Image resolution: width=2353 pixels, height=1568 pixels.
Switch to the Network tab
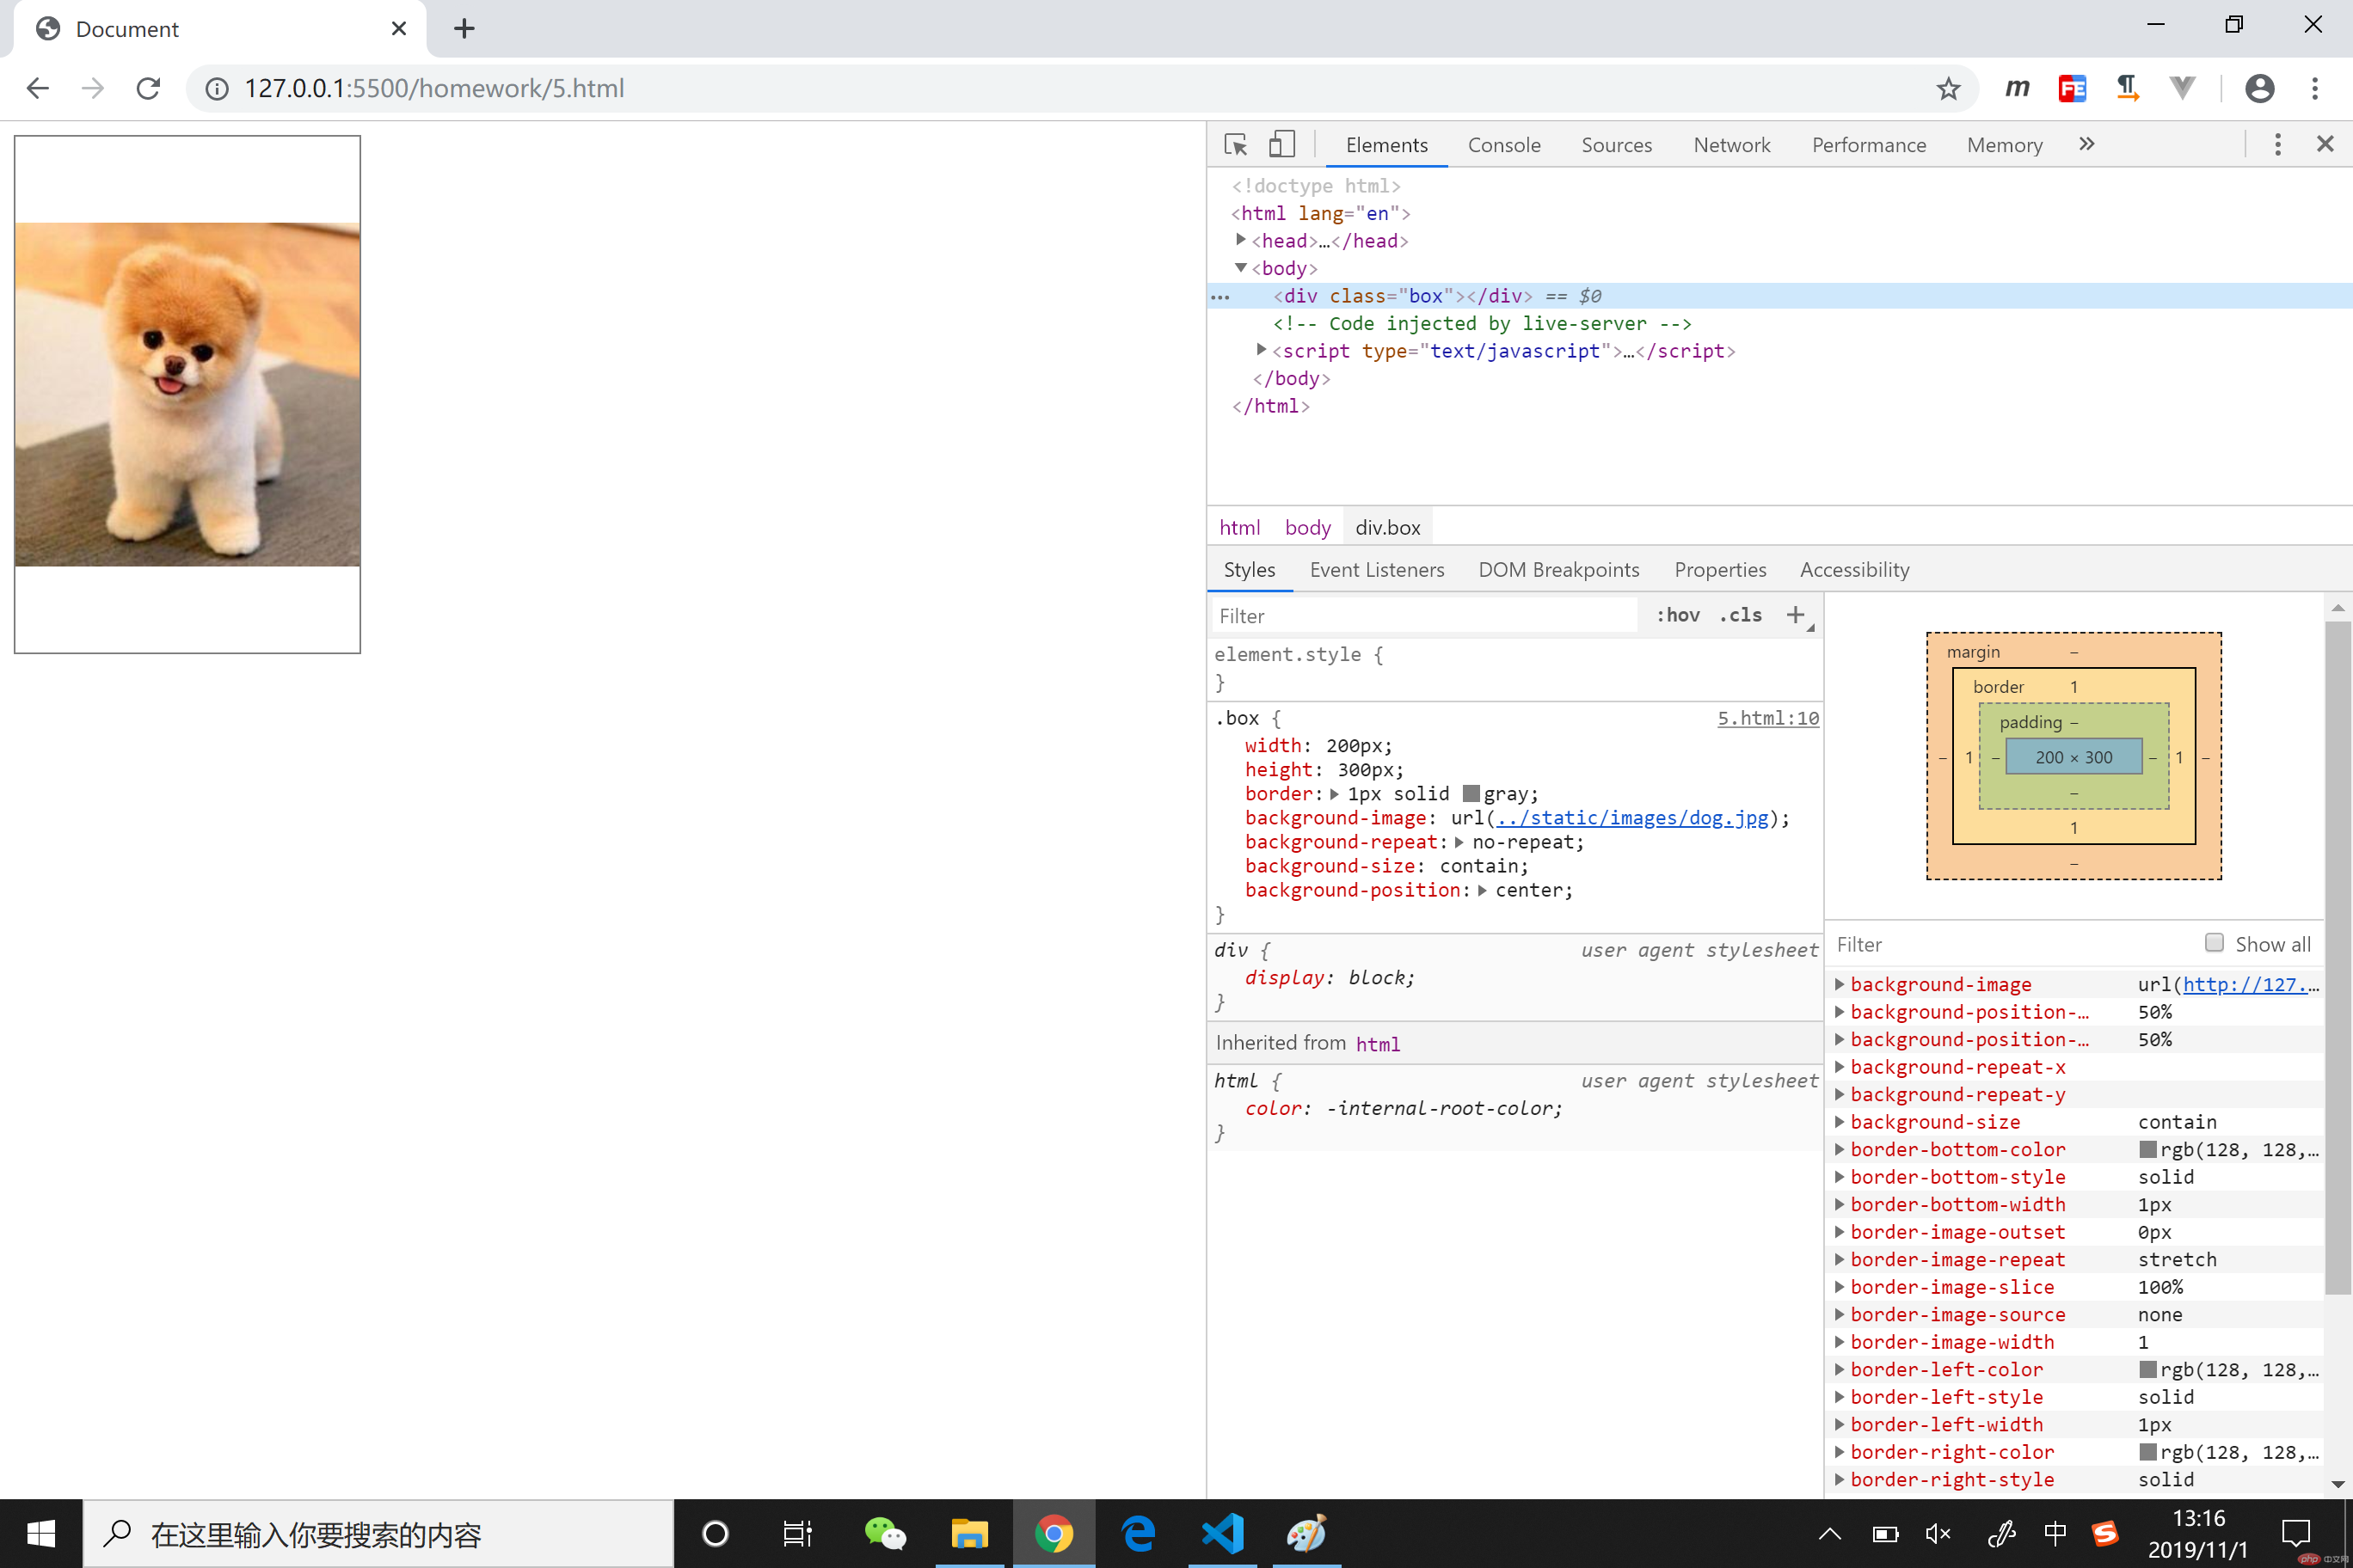[x=1732, y=145]
